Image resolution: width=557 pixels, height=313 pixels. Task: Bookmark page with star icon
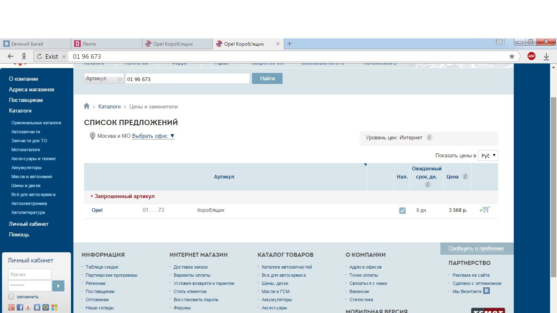click(512, 56)
